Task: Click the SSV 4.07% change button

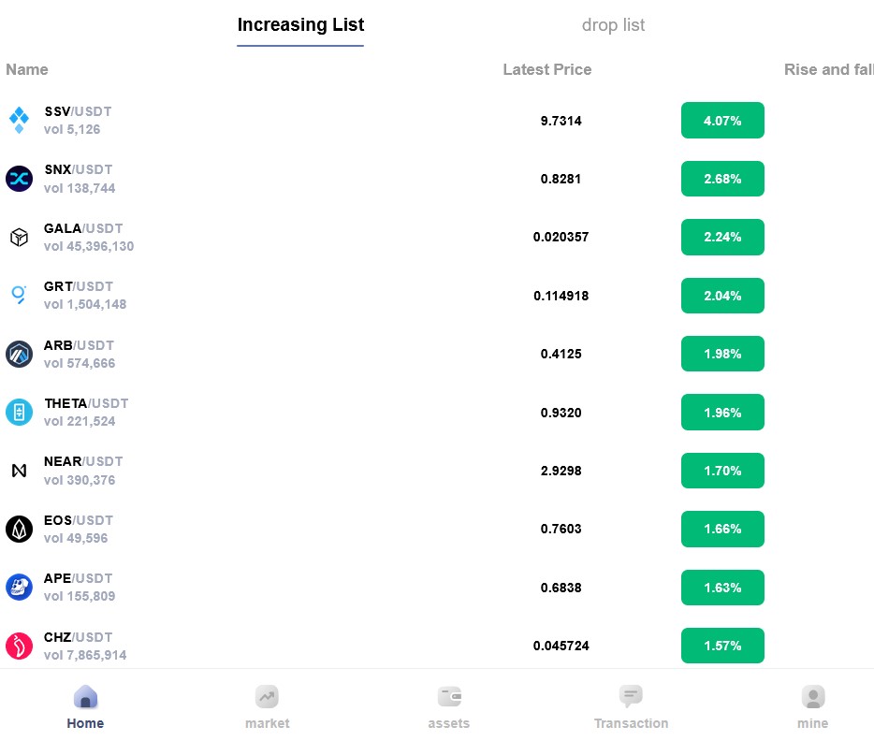Action: pos(722,121)
